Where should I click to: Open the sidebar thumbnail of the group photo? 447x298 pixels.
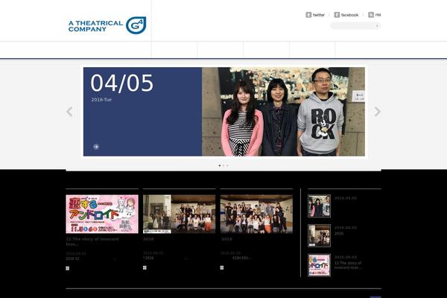pyautogui.click(x=320, y=235)
